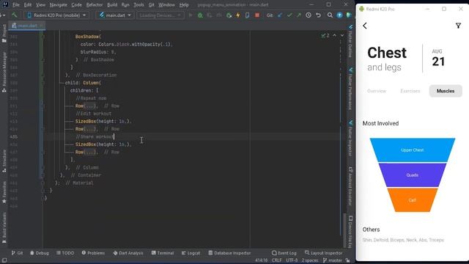Open the Logcat tool window
The height and width of the screenshot is (264, 469).
(x=191, y=253)
